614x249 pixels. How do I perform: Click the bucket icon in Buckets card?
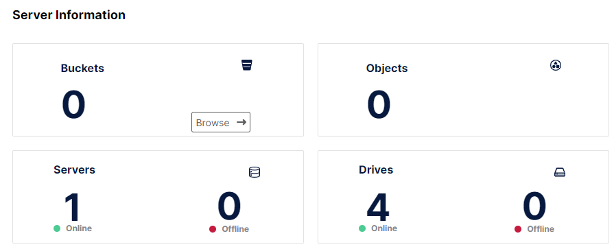247,65
